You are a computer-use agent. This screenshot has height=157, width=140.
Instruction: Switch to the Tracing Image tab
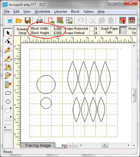(x=38, y=146)
